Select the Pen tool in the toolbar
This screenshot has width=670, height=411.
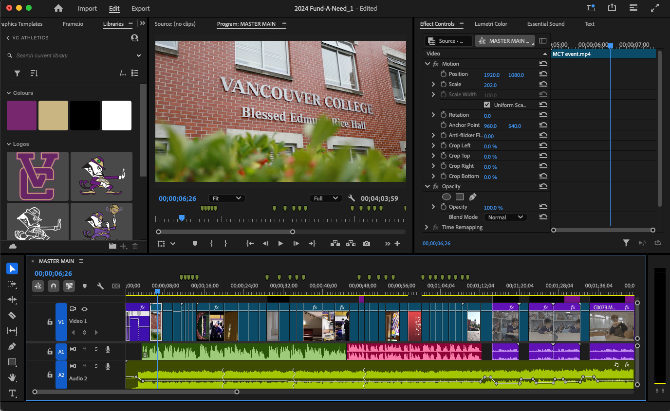[12, 346]
